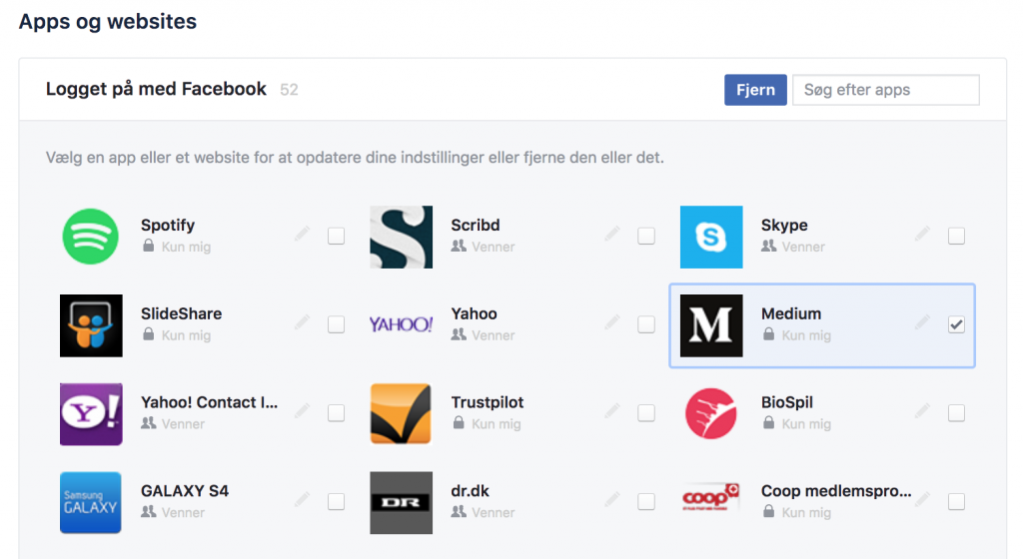This screenshot has width=1023, height=559.
Task: Tick the Spotify checkbox
Action: pos(336,236)
